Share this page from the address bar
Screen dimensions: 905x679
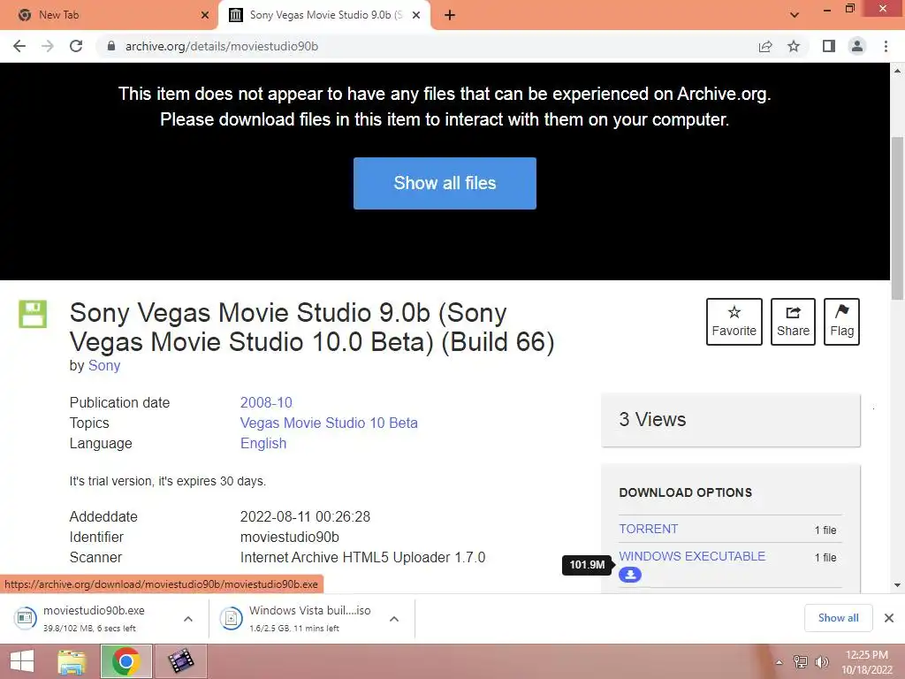(x=765, y=46)
